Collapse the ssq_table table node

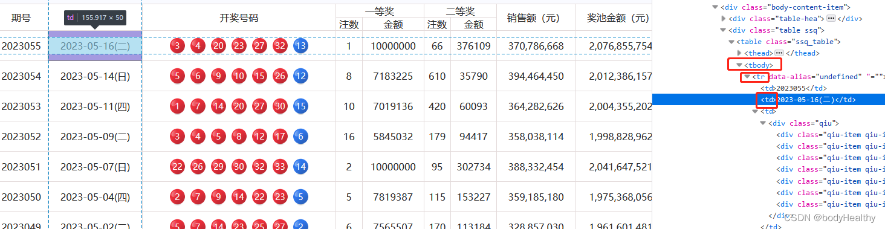click(732, 42)
